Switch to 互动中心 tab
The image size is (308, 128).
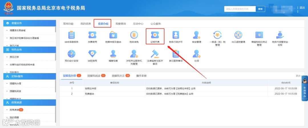(x=138, y=24)
